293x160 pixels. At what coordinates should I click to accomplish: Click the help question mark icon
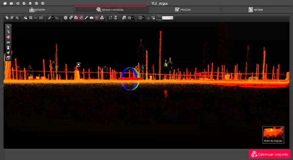[36, 3]
